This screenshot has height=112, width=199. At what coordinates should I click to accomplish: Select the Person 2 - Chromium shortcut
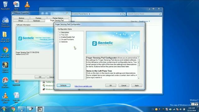pos(5,22)
